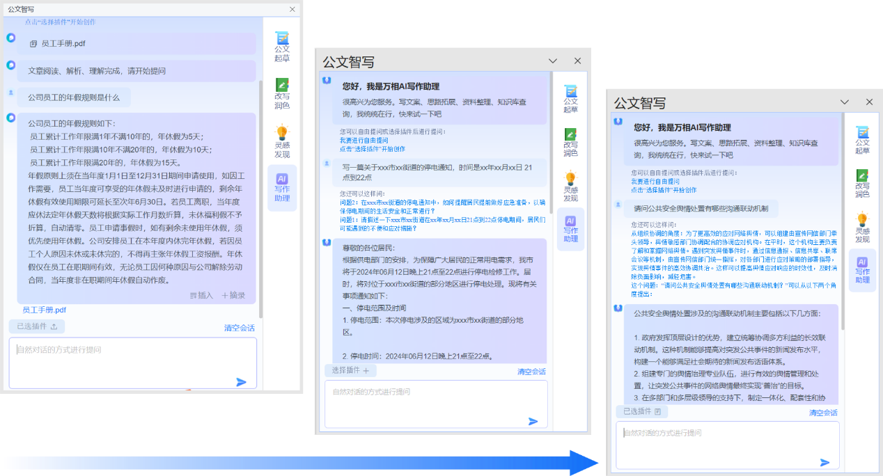The height and width of the screenshot is (476, 883).
Task: Select suggested question starting with 问题2
Action: (x=443, y=206)
